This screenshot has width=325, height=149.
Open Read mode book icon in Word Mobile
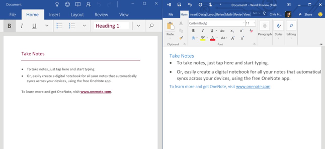click(78, 4)
